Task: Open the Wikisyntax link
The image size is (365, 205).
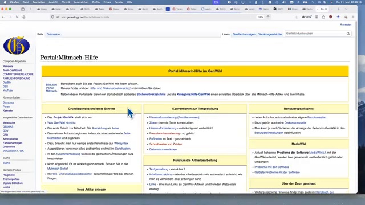Action: [x=121, y=143]
